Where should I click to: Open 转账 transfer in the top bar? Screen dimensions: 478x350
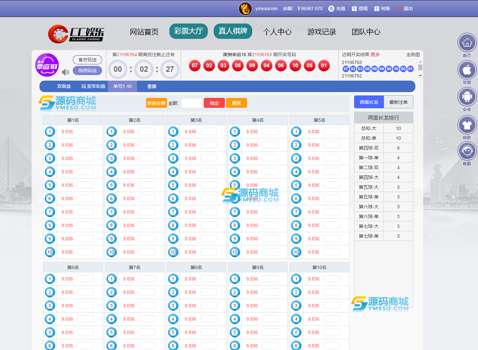tap(382, 8)
